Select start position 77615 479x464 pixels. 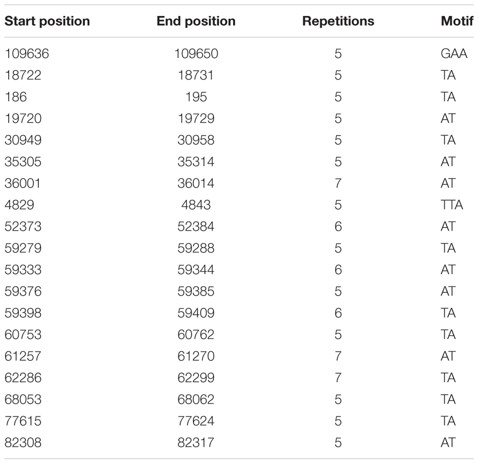[x=23, y=420]
